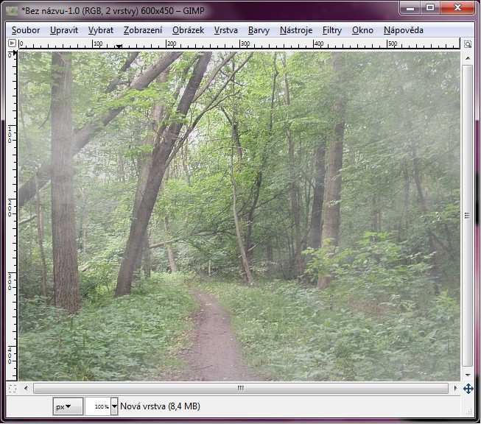Minimize the GIMP window
The height and width of the screenshot is (424, 481).
click(410, 7)
